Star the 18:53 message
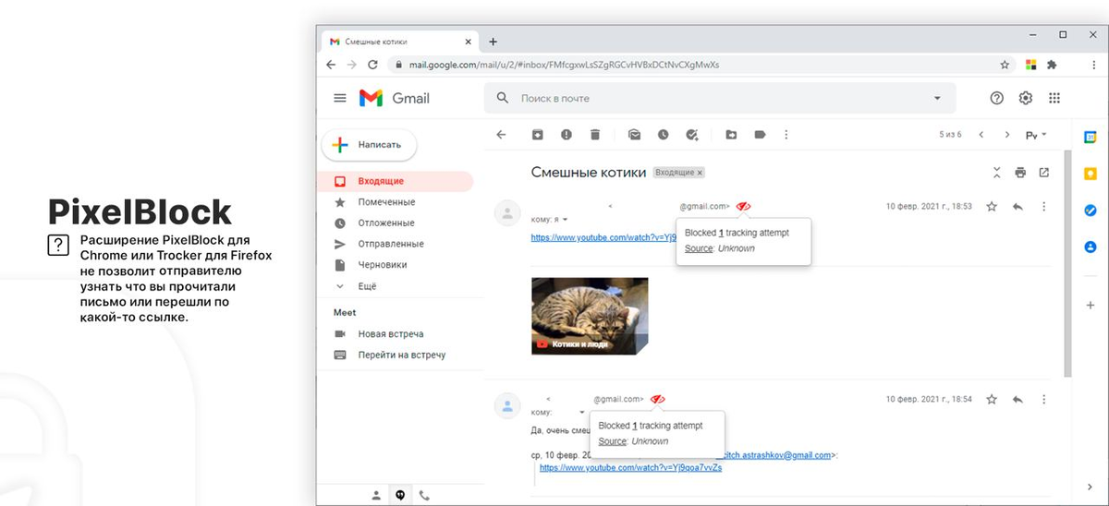This screenshot has width=1109, height=506. tap(992, 206)
